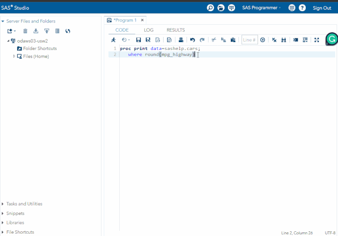
Task: Expand the Files (Home) node arrow
Action: 14,56
